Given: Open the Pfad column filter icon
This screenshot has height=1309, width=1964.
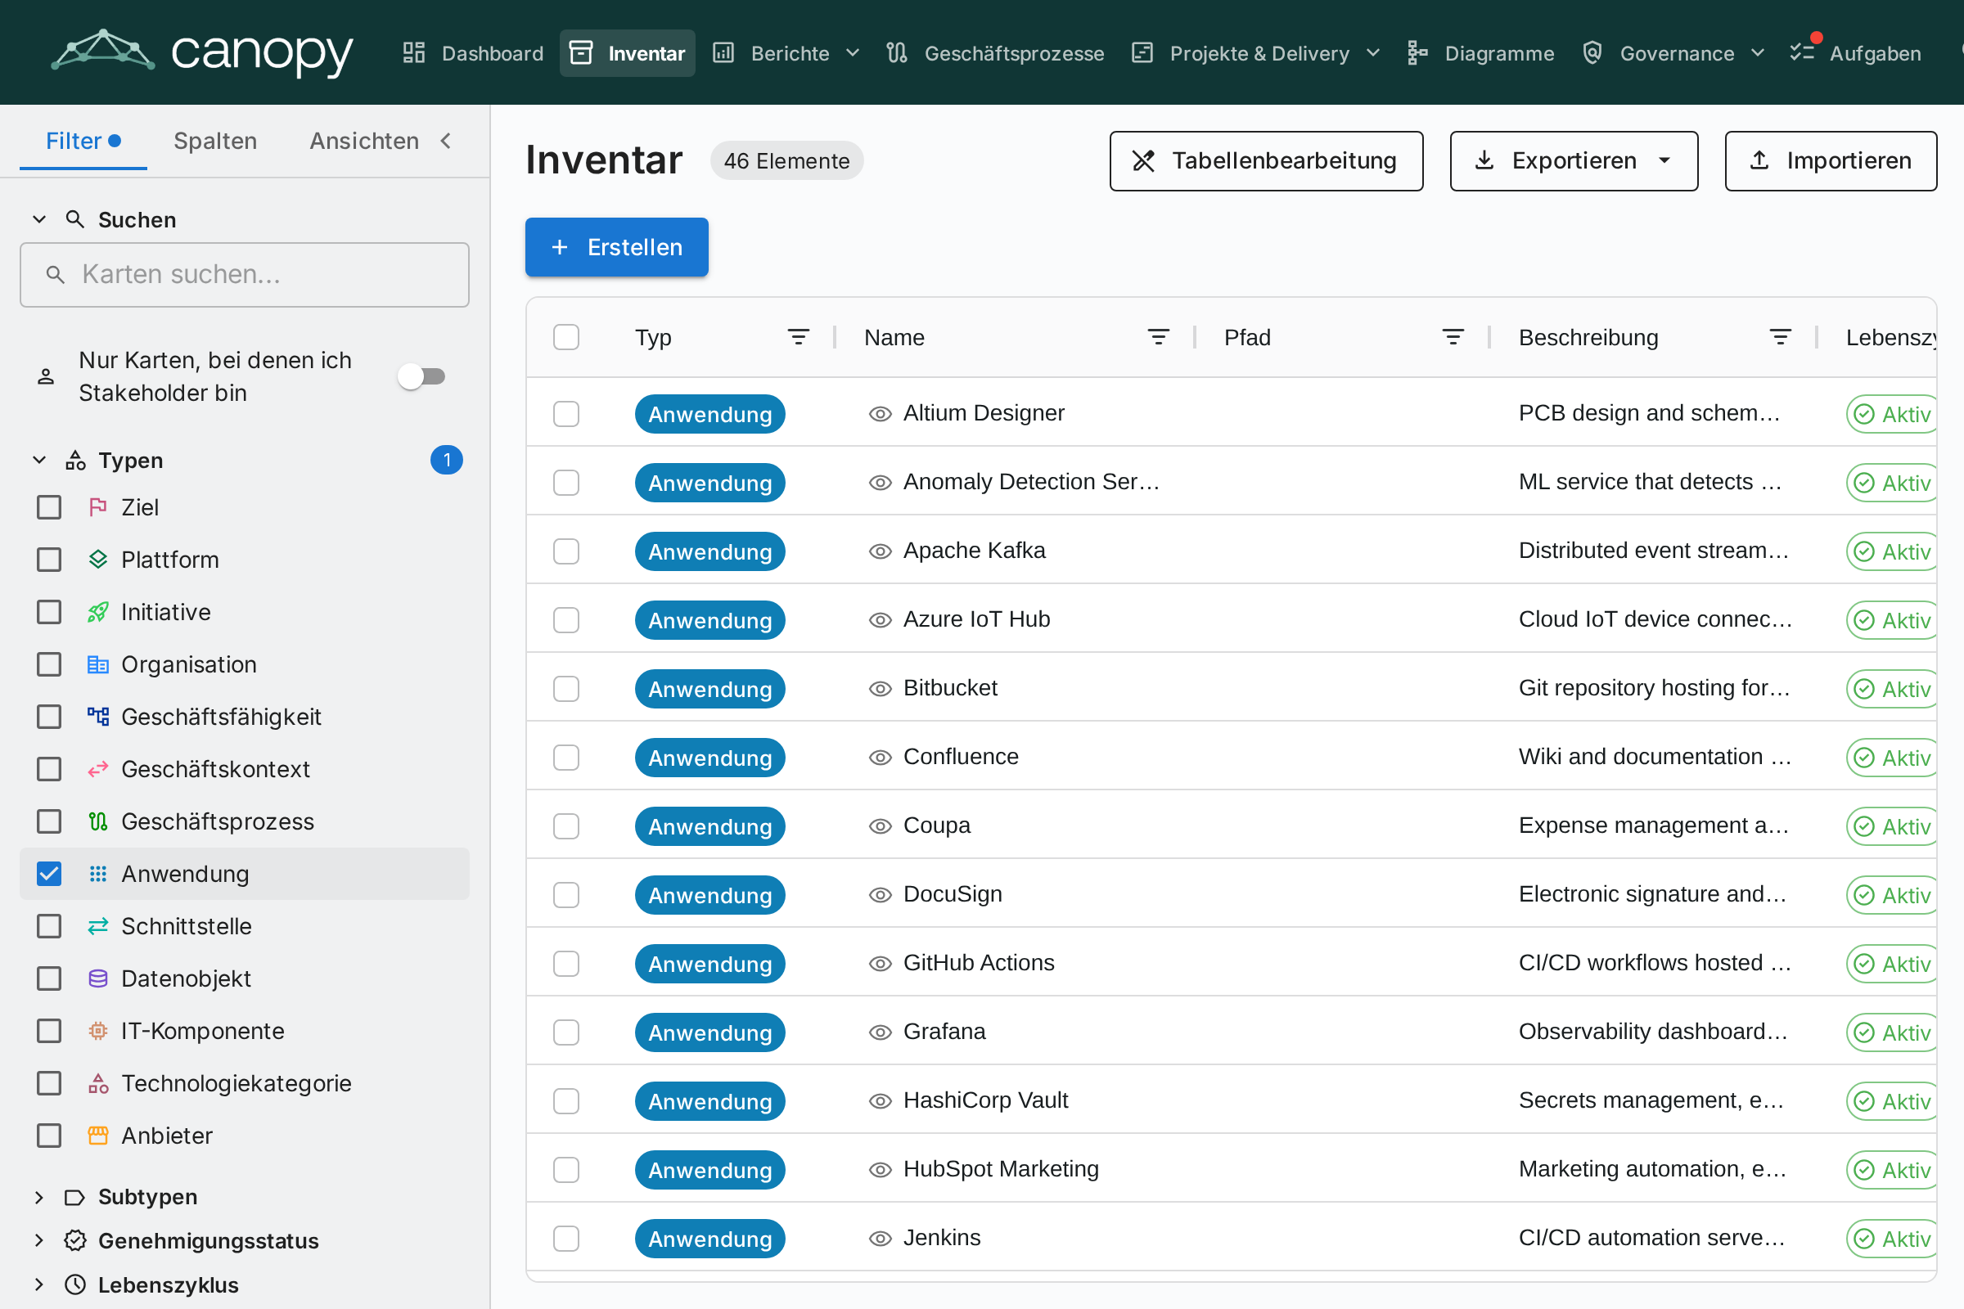Looking at the screenshot, I should [x=1453, y=337].
